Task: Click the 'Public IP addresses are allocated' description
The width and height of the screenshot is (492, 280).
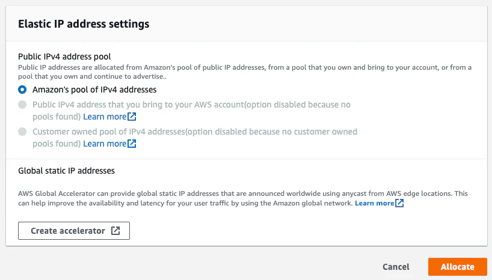Action: coord(245,72)
